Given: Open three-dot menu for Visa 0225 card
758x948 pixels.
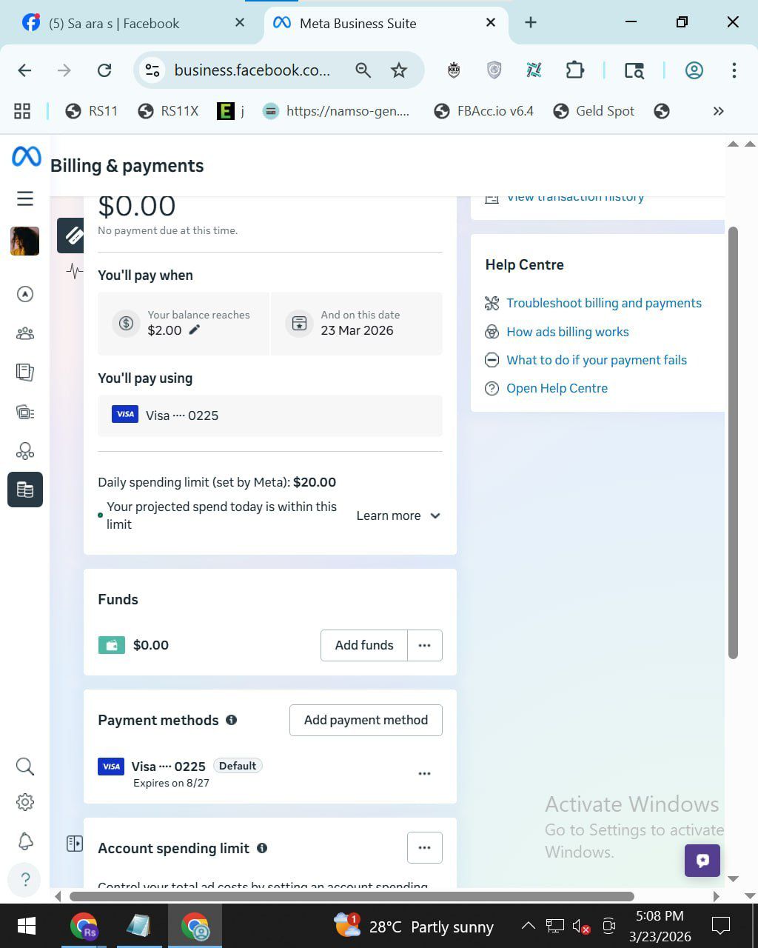Looking at the screenshot, I should (x=424, y=773).
